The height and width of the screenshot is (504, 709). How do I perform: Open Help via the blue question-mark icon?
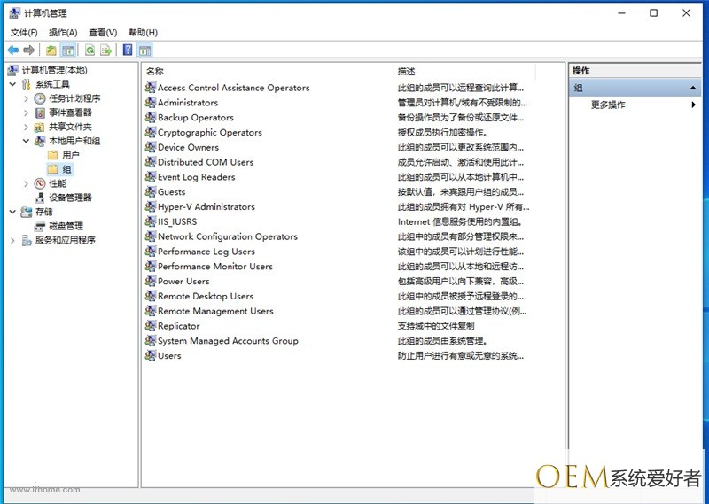[129, 50]
